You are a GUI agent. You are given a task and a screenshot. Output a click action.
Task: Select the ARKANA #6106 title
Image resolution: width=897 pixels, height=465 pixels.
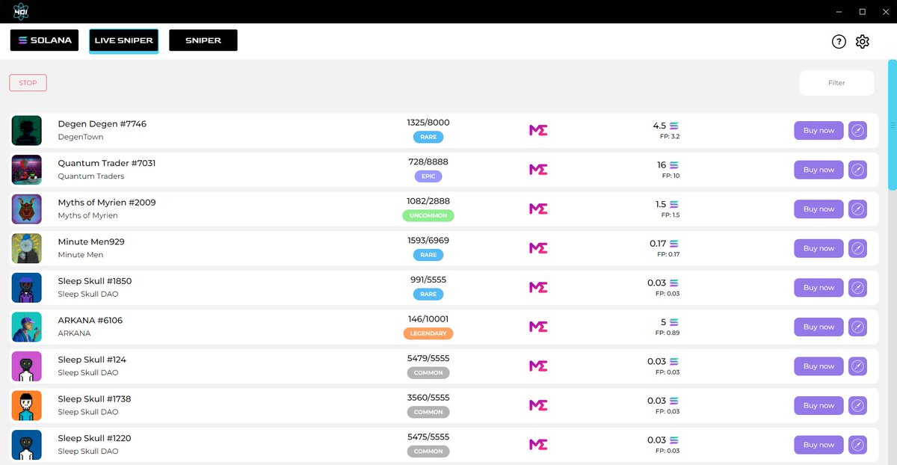[x=90, y=320]
